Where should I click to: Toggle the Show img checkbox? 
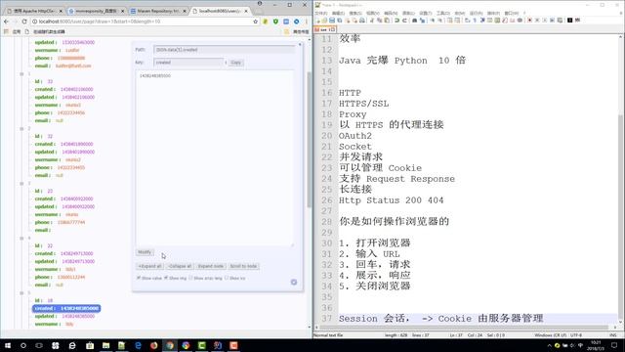[x=166, y=278]
